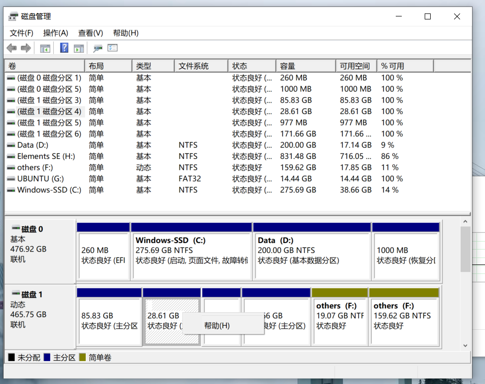
Task: Click the FAT32 file system cell
Action: [189, 179]
